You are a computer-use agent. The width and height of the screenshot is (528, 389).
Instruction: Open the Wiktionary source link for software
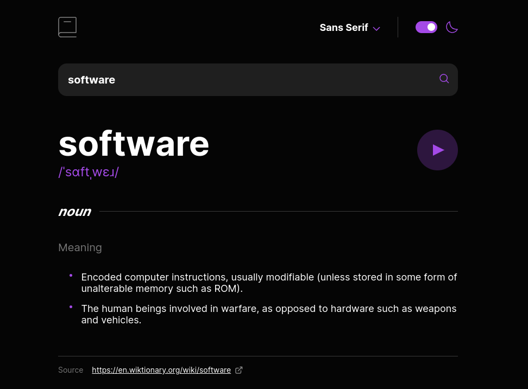point(161,370)
